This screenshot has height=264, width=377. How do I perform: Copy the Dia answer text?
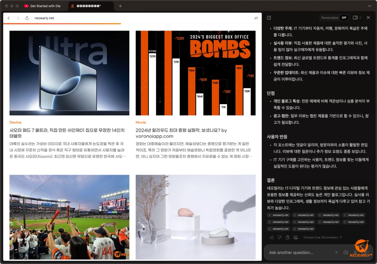(288, 237)
